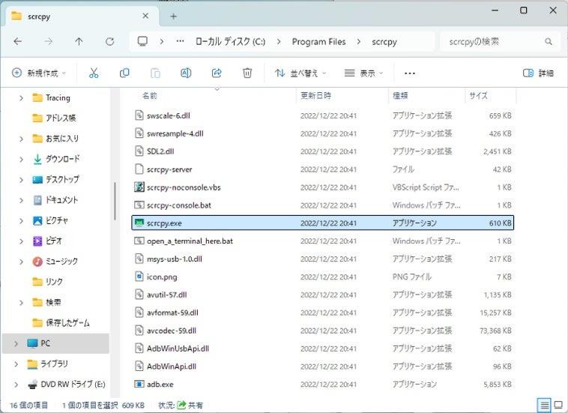Viewport: 568px width, 413px height.
Task: Refresh the folder view
Action: [109, 42]
